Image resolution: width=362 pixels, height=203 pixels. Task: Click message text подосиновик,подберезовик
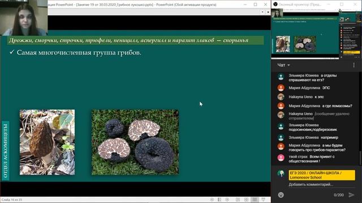313,130
